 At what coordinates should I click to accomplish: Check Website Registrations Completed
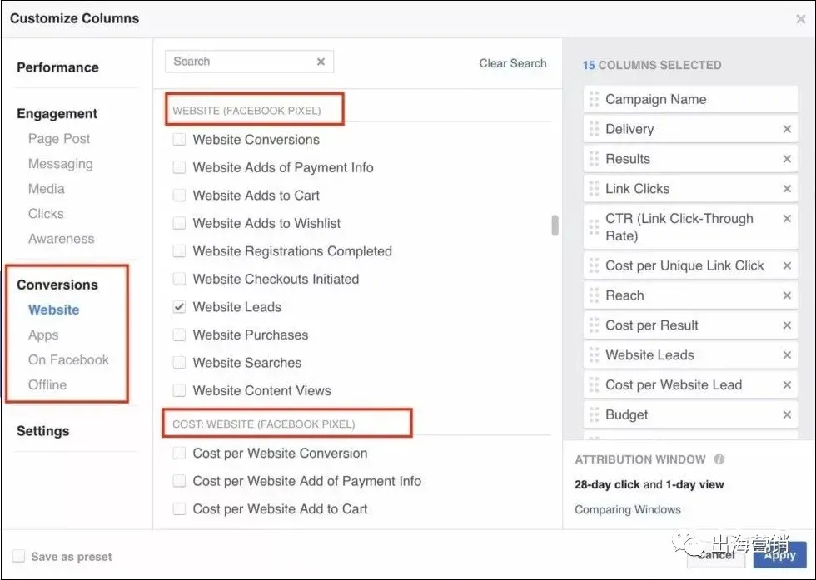pos(179,251)
